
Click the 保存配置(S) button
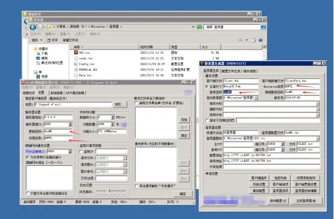point(278,201)
